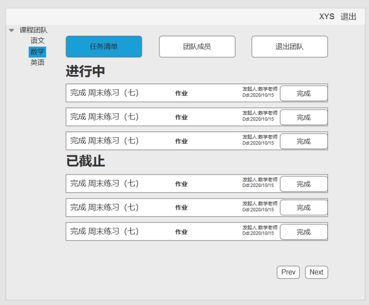Image resolution: width=369 pixels, height=305 pixels.
Task: Mark first 进行中 task as 完成
Action: (x=303, y=94)
